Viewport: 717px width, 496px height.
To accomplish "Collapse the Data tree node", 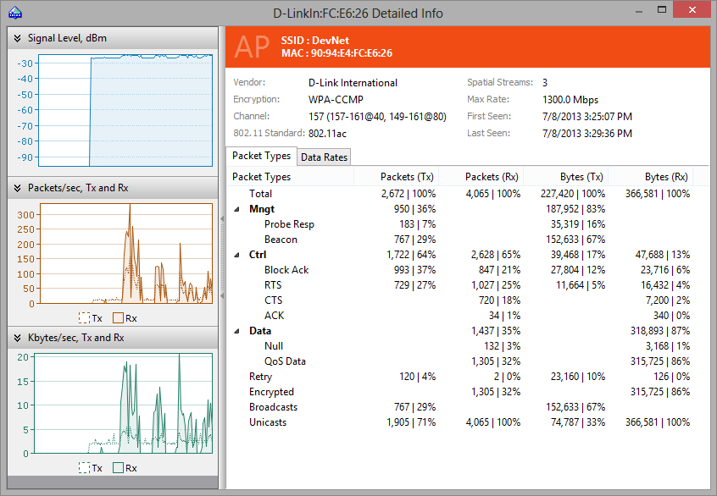I will point(236,331).
